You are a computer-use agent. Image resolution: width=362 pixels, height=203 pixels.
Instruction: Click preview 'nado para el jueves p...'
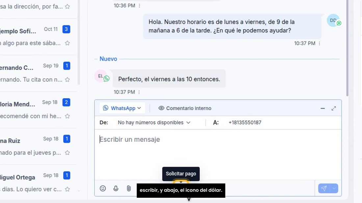[x=31, y=152]
